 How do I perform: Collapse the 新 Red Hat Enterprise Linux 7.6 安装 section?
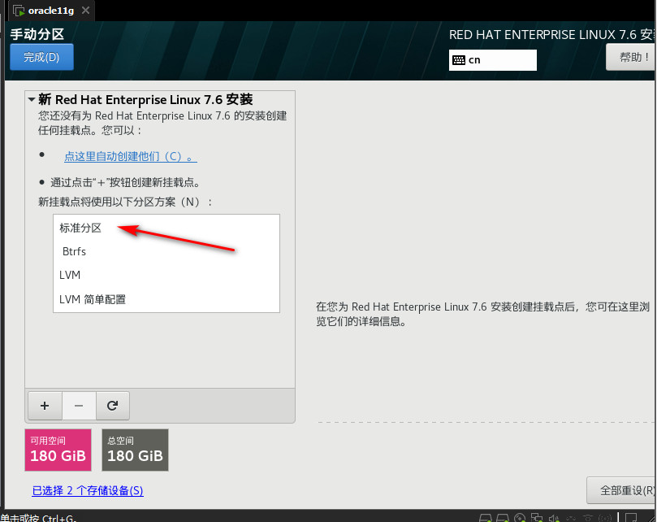coord(32,100)
